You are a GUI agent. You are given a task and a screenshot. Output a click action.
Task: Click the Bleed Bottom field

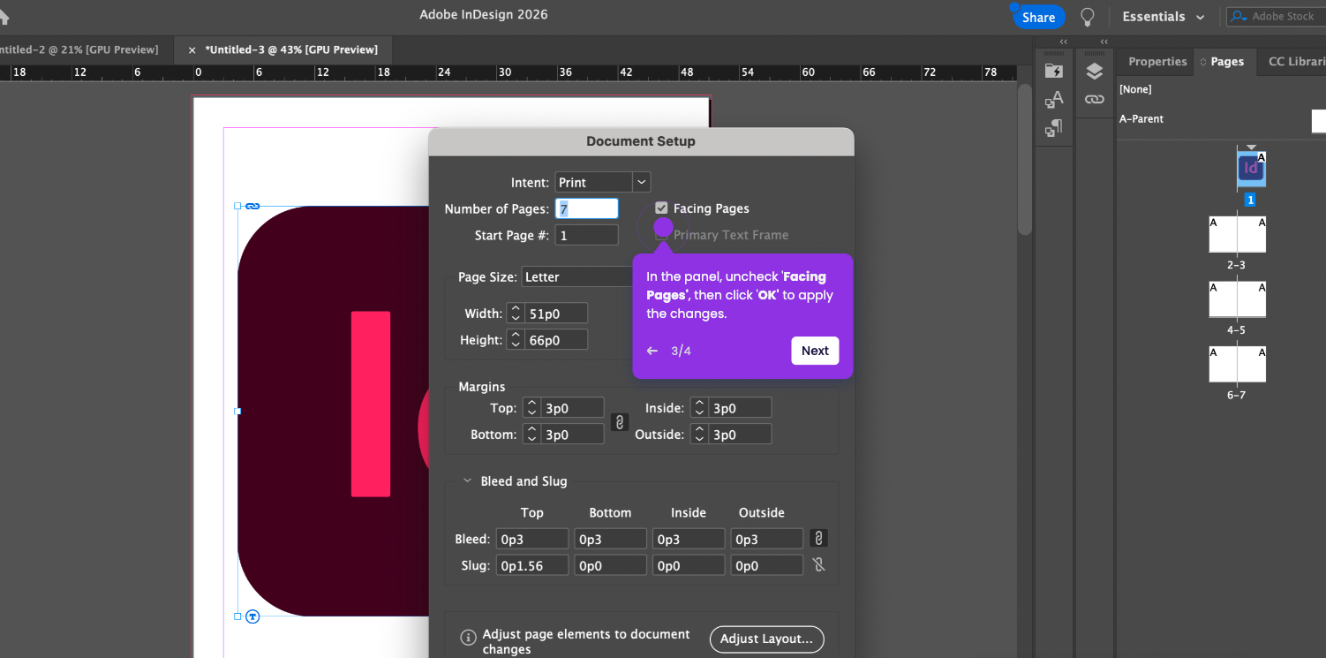coord(610,539)
